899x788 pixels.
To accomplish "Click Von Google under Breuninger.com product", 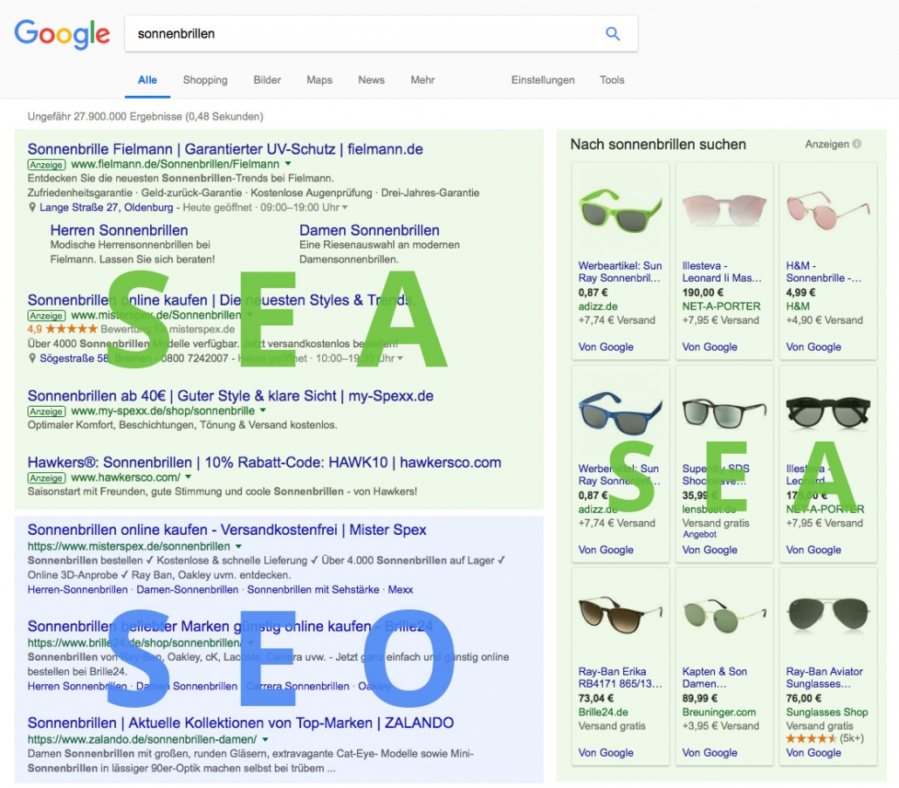I will point(710,752).
